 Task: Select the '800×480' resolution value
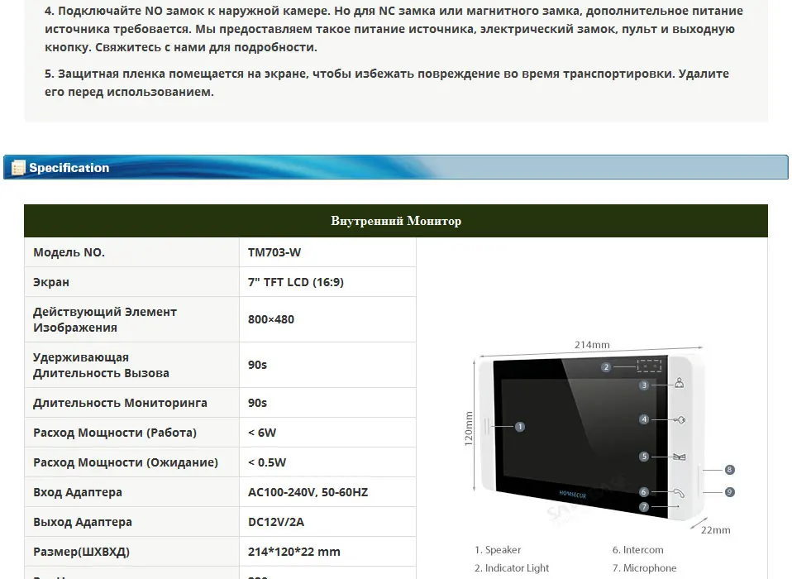(x=270, y=319)
